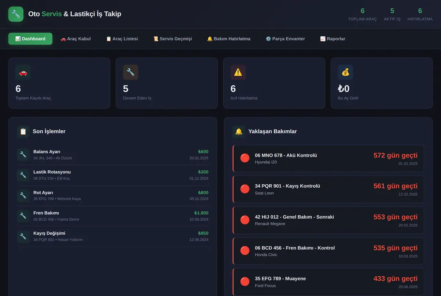
Task: Go to the Bakım Hatırlatma tab
Action: (229, 39)
